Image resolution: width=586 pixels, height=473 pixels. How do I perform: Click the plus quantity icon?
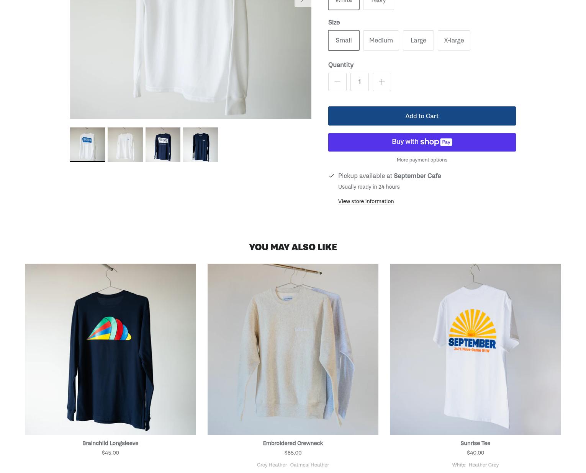click(x=381, y=82)
